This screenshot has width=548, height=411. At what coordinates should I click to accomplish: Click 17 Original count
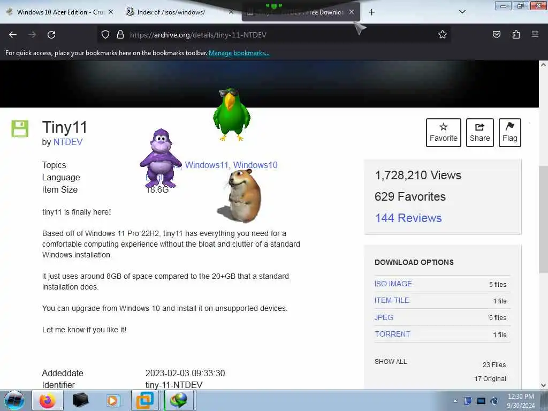pyautogui.click(x=490, y=379)
